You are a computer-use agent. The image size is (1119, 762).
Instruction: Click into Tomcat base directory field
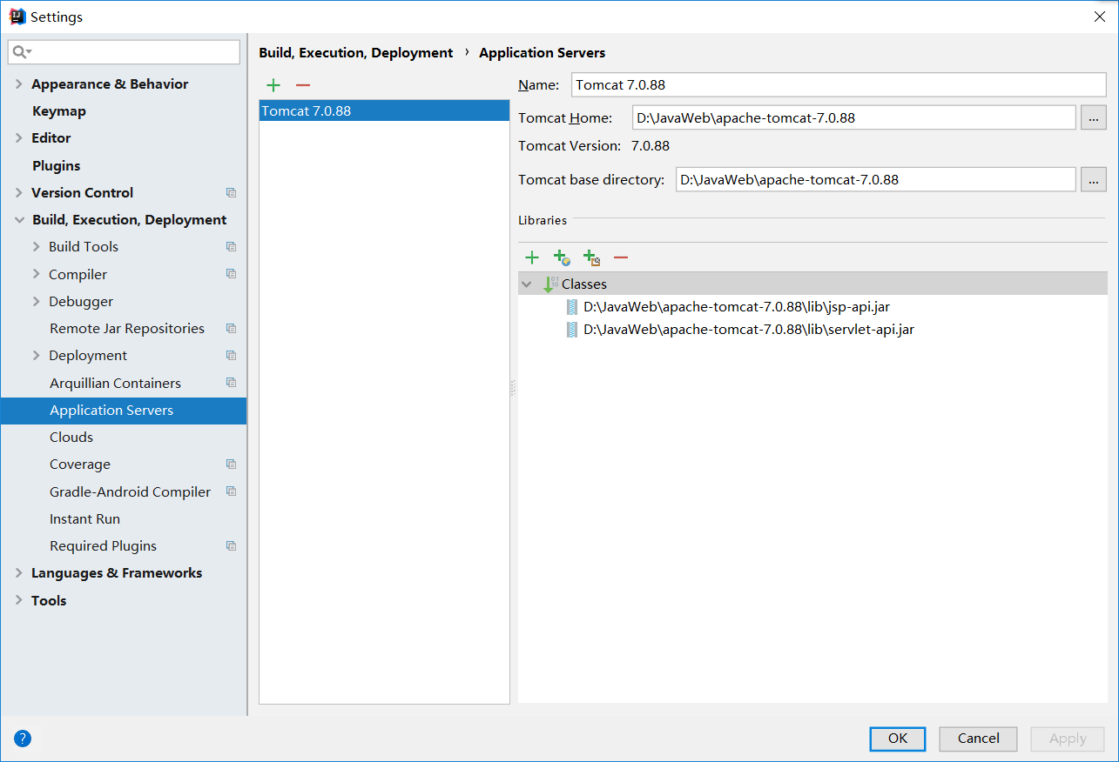[x=876, y=180]
